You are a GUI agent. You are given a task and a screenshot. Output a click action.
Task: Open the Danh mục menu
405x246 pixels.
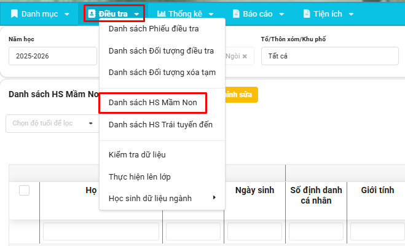40,14
